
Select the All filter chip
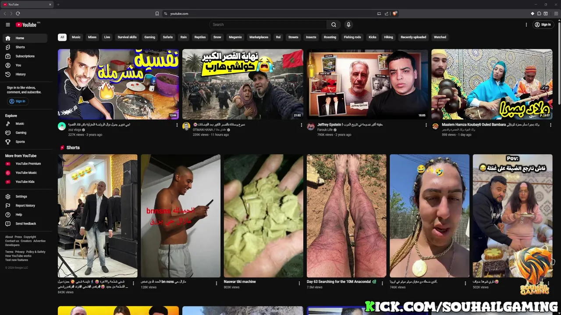tap(62, 37)
